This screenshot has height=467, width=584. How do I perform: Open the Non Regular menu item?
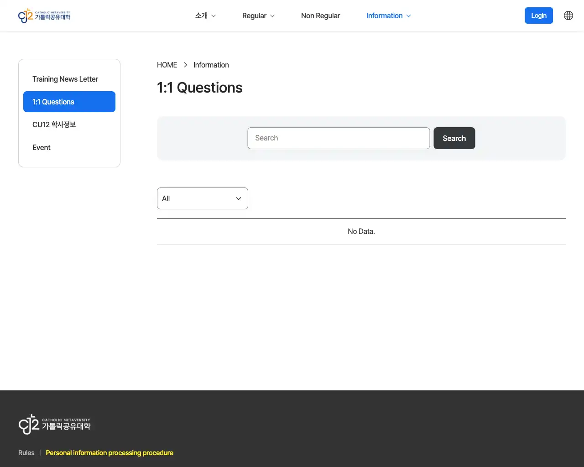[320, 16]
